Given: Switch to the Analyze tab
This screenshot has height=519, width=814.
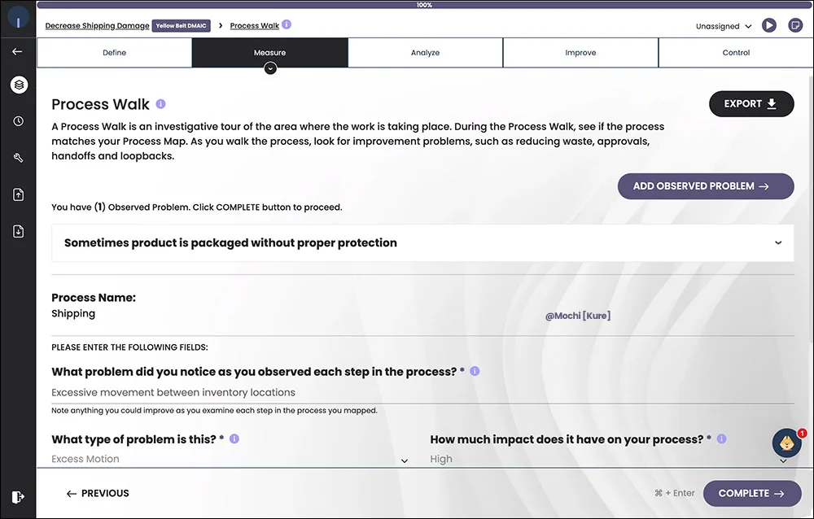Looking at the screenshot, I should [x=425, y=52].
